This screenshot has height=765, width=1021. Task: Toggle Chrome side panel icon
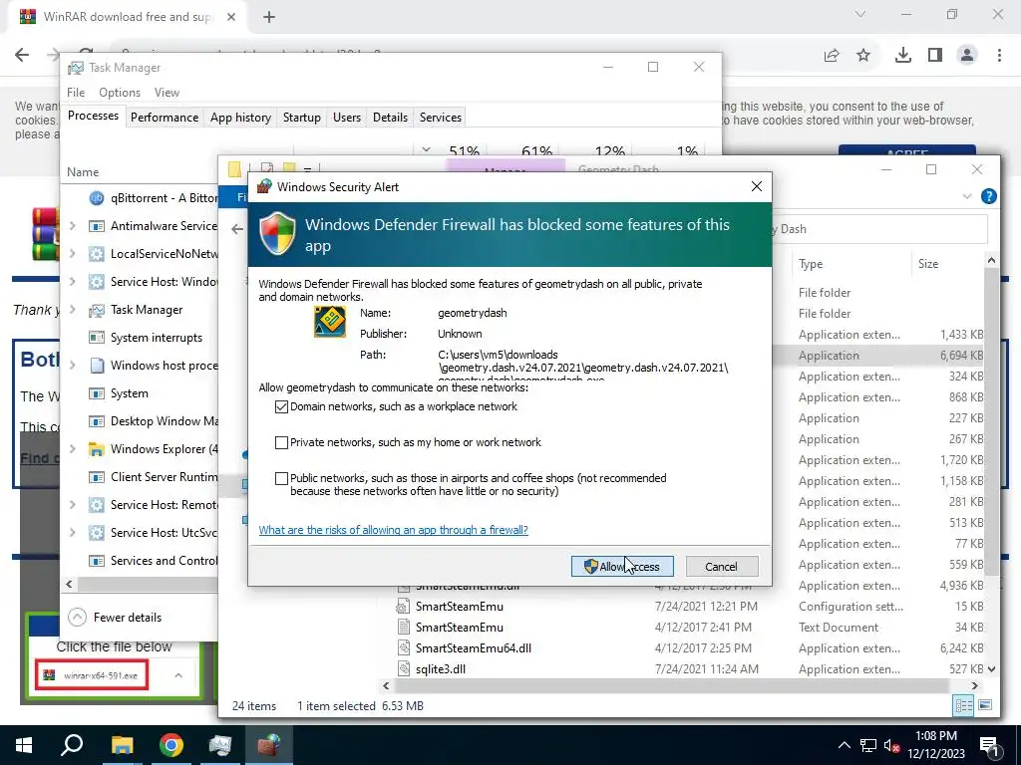935,56
